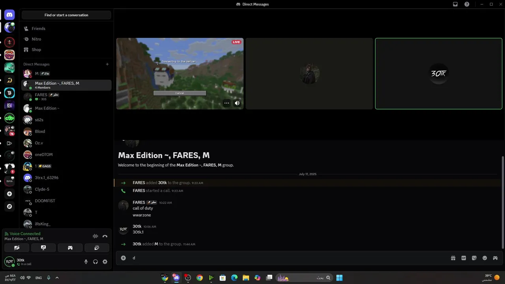Switch ENG input language in taskbar

39,278
